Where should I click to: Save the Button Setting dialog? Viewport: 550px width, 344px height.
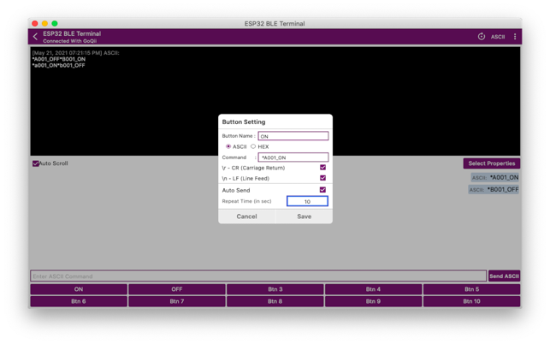305,216
